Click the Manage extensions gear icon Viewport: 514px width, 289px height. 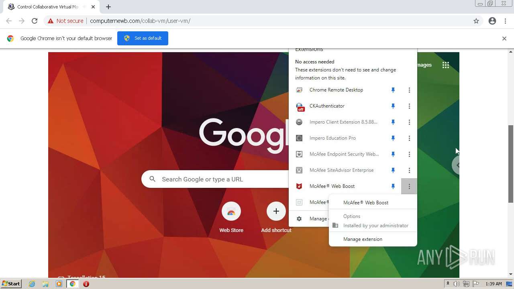coord(299,219)
